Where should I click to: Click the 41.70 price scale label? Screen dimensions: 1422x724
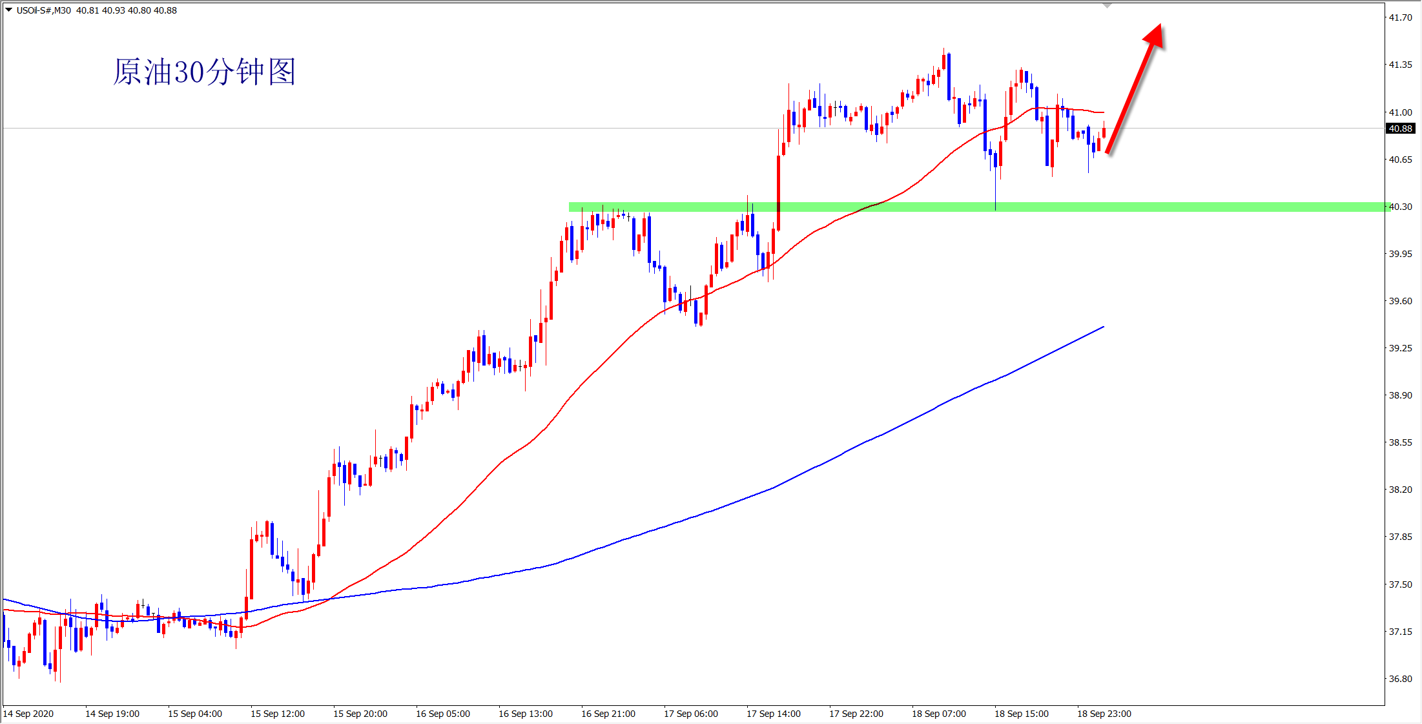[1400, 17]
